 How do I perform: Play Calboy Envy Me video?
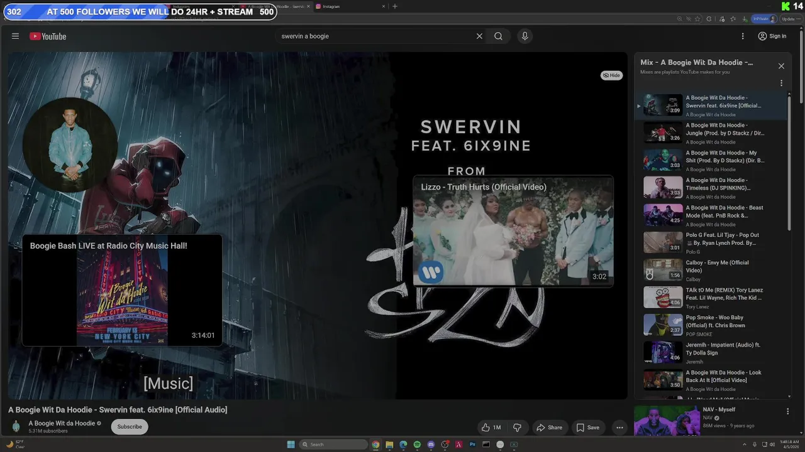click(711, 271)
